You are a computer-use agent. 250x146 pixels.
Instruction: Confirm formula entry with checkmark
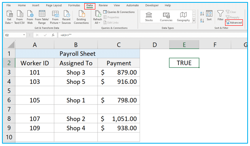coord(45,35)
